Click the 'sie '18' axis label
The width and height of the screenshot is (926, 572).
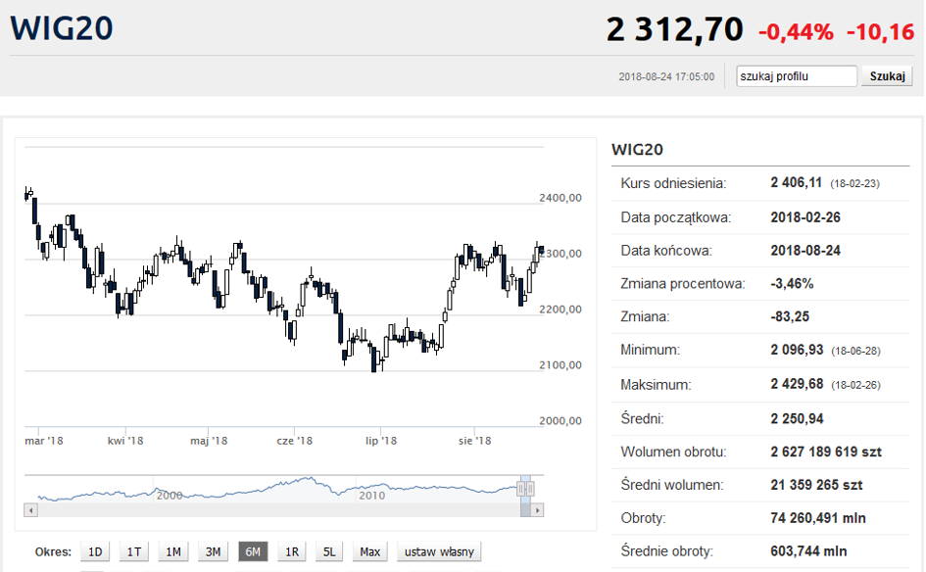click(x=475, y=441)
